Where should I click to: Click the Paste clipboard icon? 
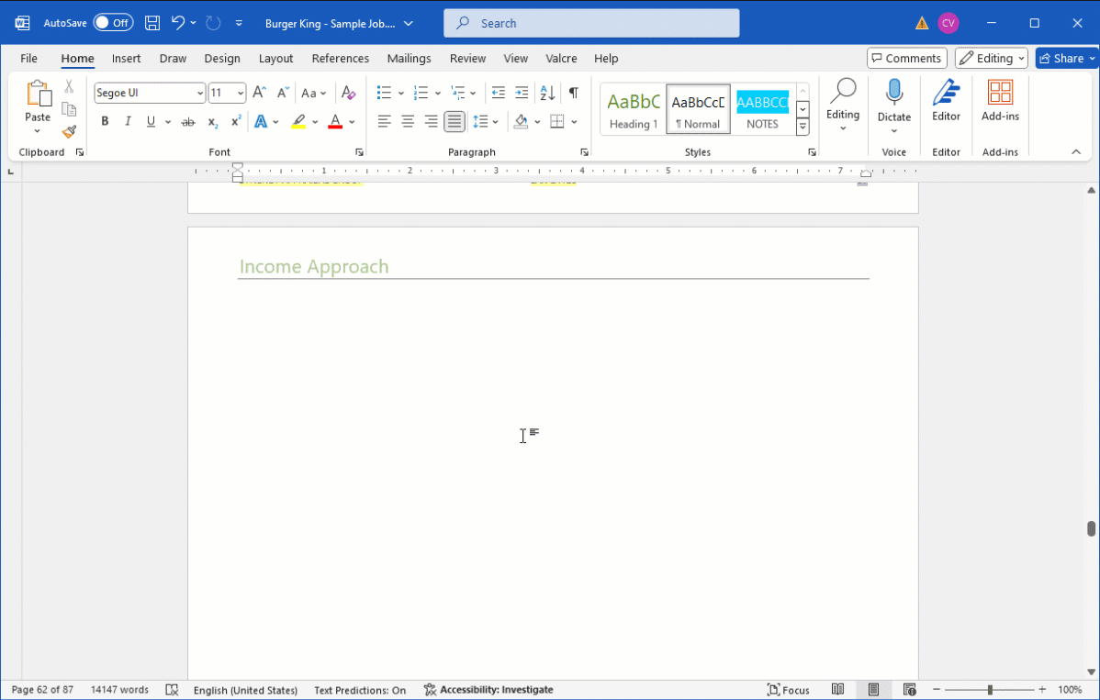38,94
